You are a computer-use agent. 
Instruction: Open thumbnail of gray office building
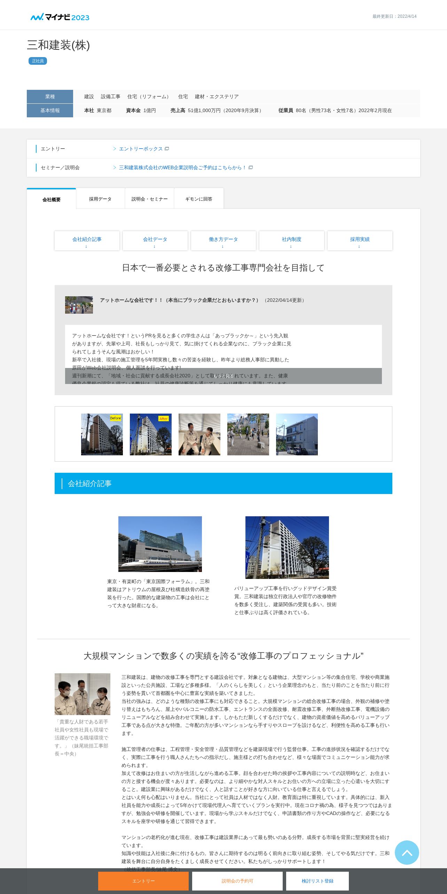click(x=297, y=434)
